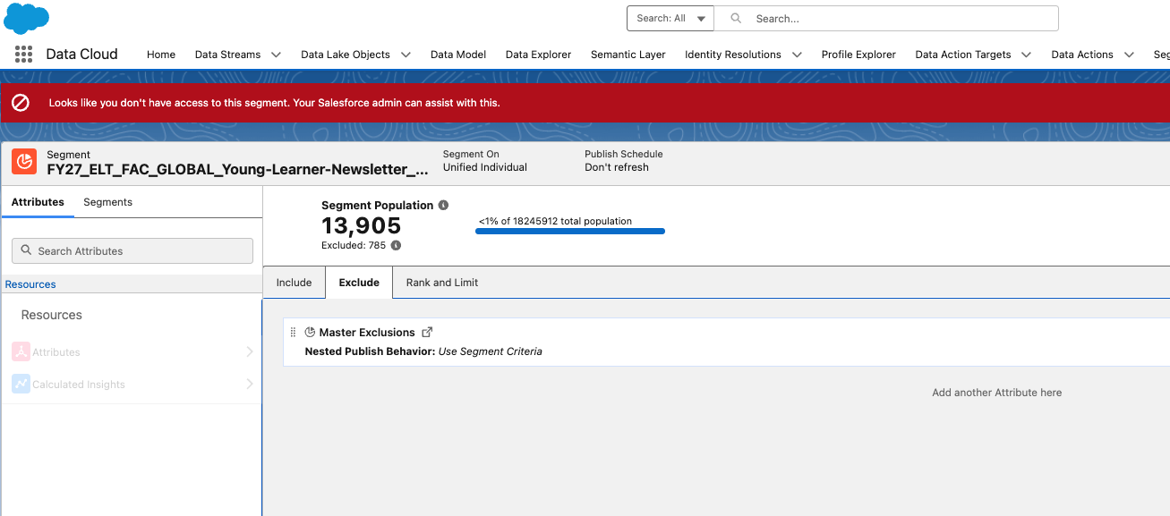Image resolution: width=1170 pixels, height=516 pixels.
Task: Open the Segments panel tab
Action: [107, 202]
